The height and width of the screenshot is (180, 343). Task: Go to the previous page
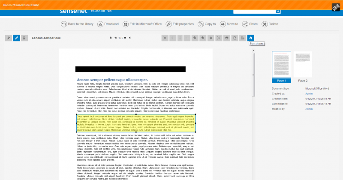click(115, 38)
